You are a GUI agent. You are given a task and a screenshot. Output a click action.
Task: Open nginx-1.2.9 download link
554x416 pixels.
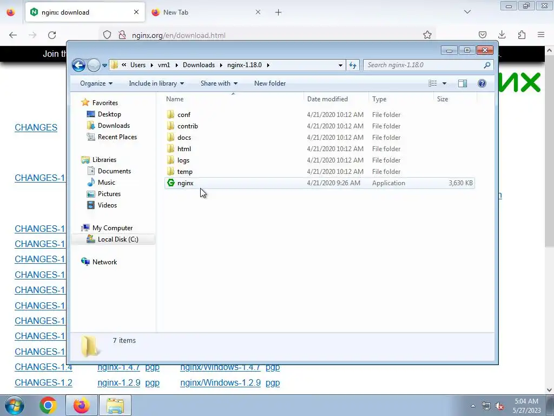coord(119,383)
